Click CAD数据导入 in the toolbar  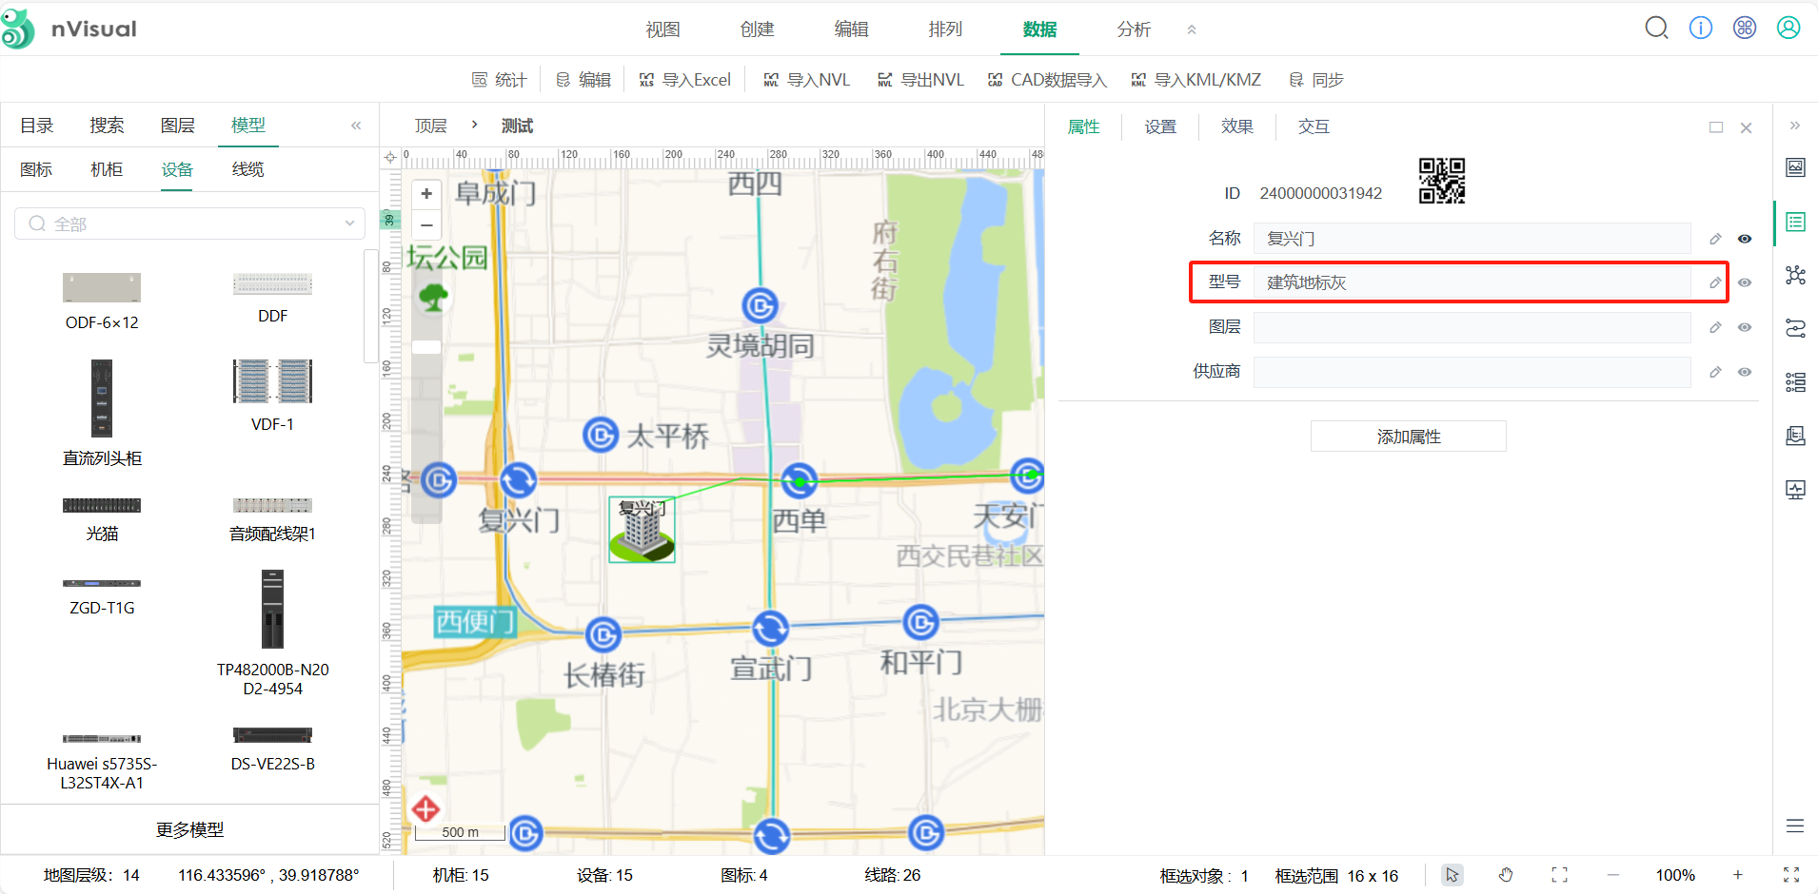tap(1047, 80)
